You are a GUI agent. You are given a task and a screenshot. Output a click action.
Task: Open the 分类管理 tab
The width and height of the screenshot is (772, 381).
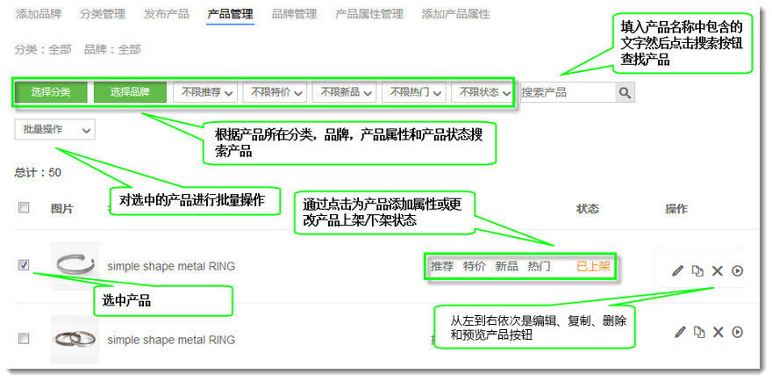102,14
